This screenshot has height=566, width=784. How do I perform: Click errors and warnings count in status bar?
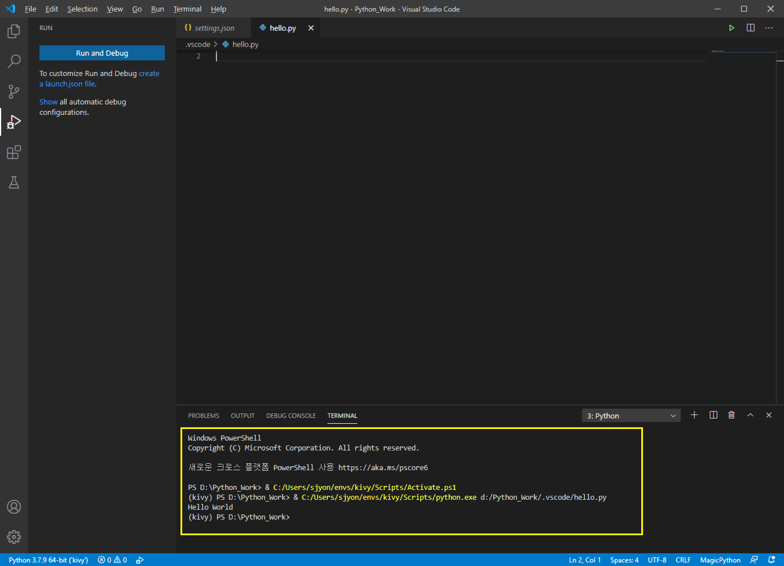tap(113, 560)
